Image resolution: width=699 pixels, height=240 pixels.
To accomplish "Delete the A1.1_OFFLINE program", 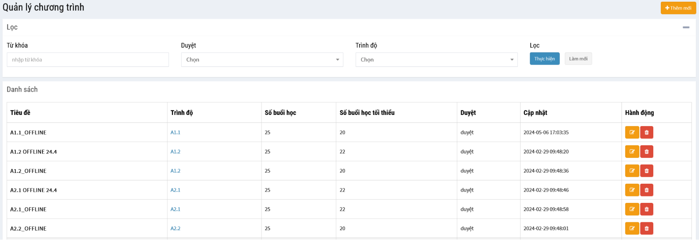I will click(646, 132).
